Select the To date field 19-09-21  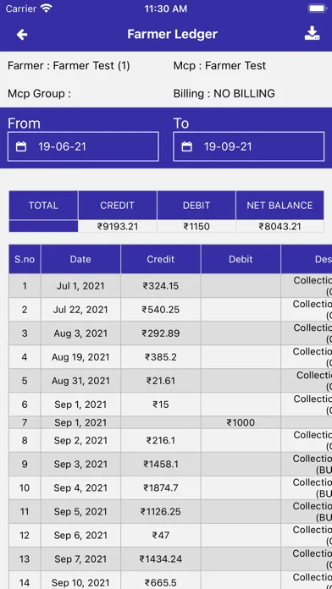point(248,146)
